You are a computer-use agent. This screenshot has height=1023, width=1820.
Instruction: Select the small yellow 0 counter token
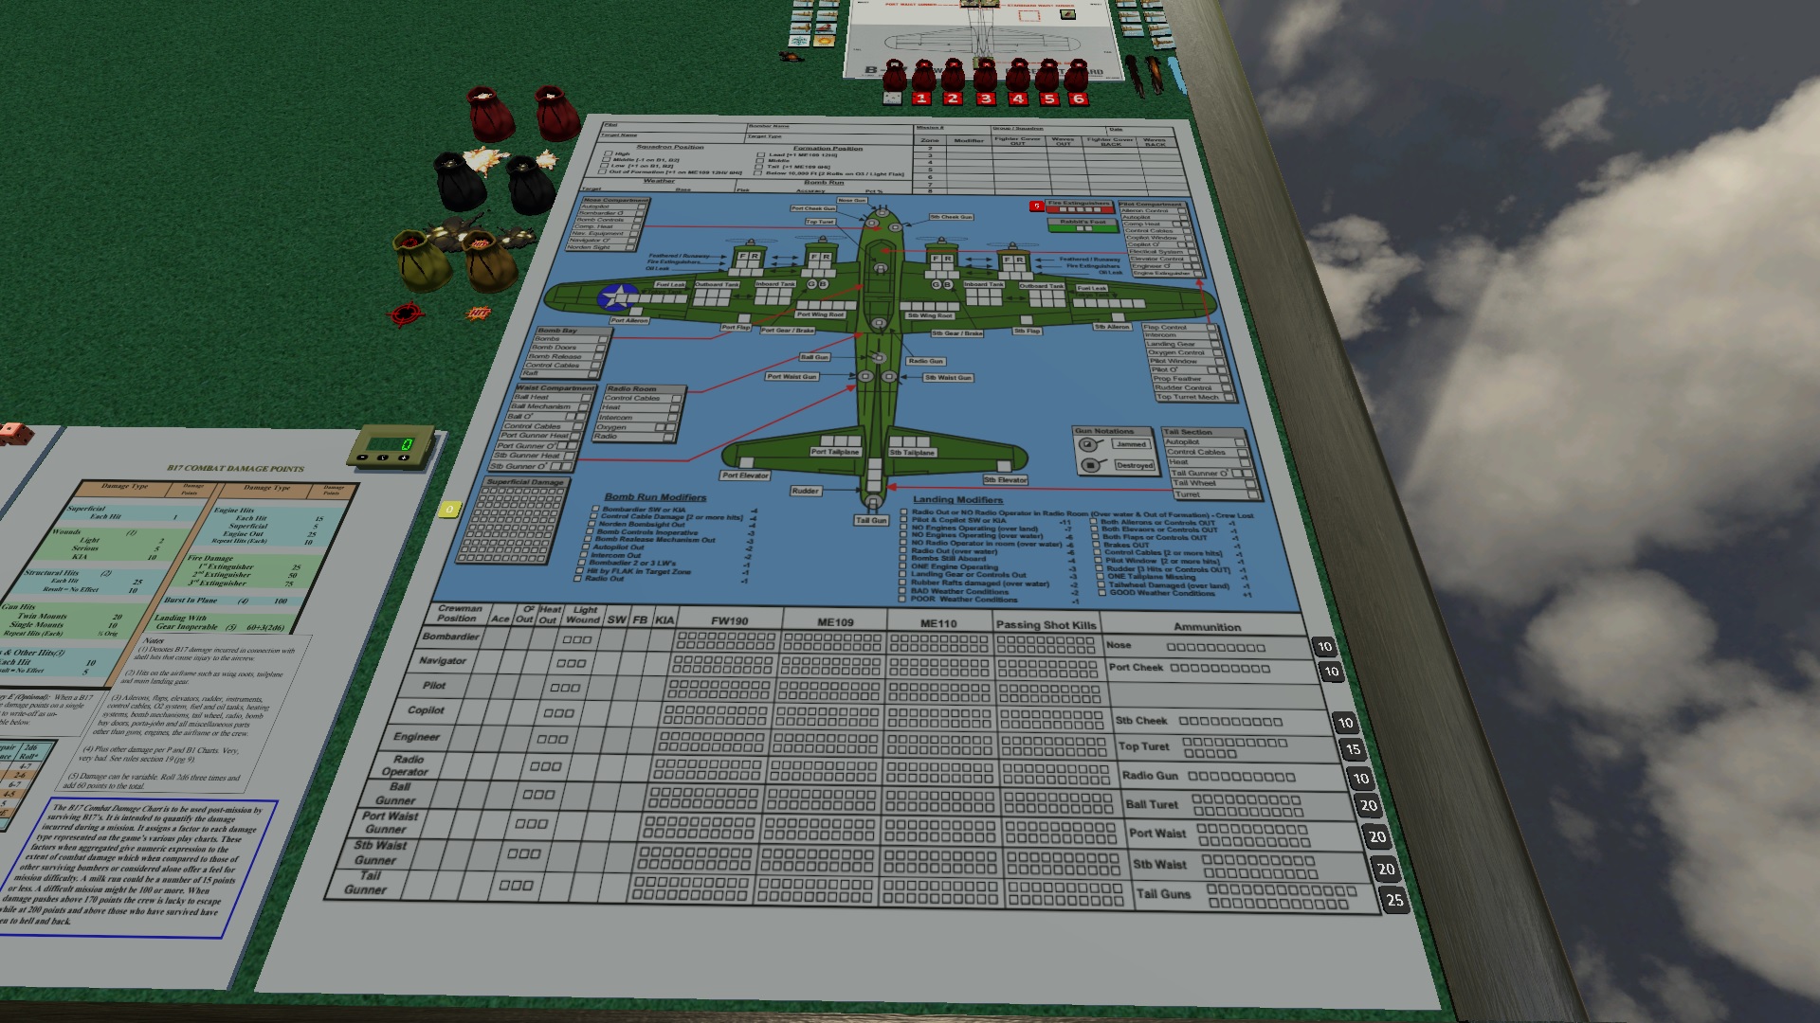(x=448, y=510)
